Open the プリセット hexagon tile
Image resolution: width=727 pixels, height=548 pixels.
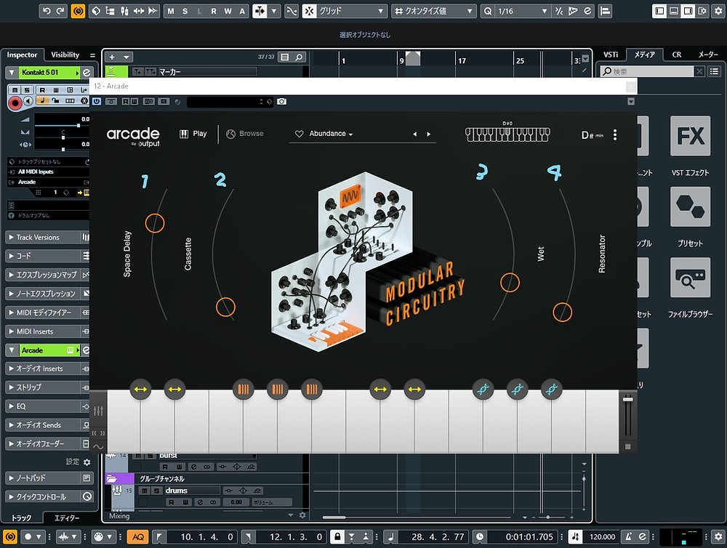point(690,206)
